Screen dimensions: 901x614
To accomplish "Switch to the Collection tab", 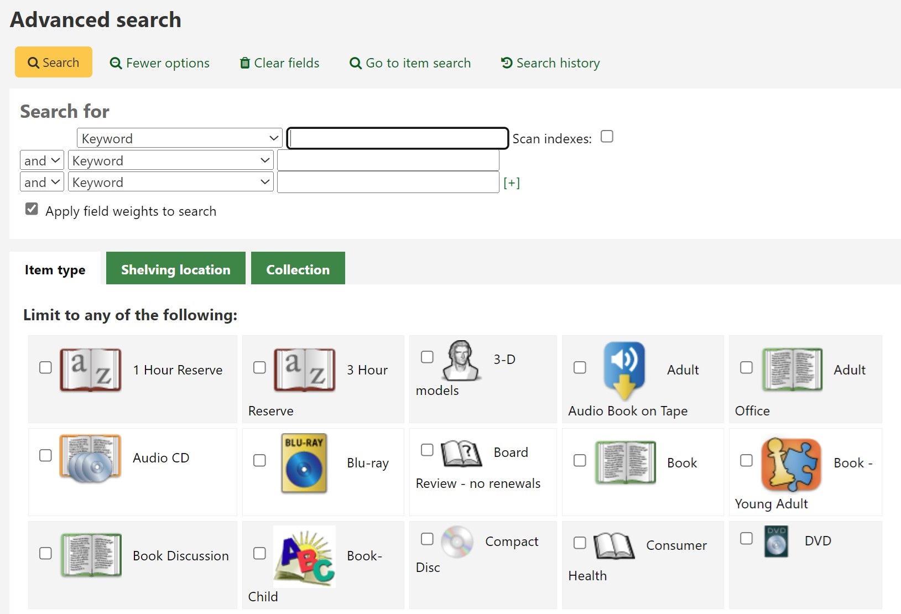I will click(298, 269).
